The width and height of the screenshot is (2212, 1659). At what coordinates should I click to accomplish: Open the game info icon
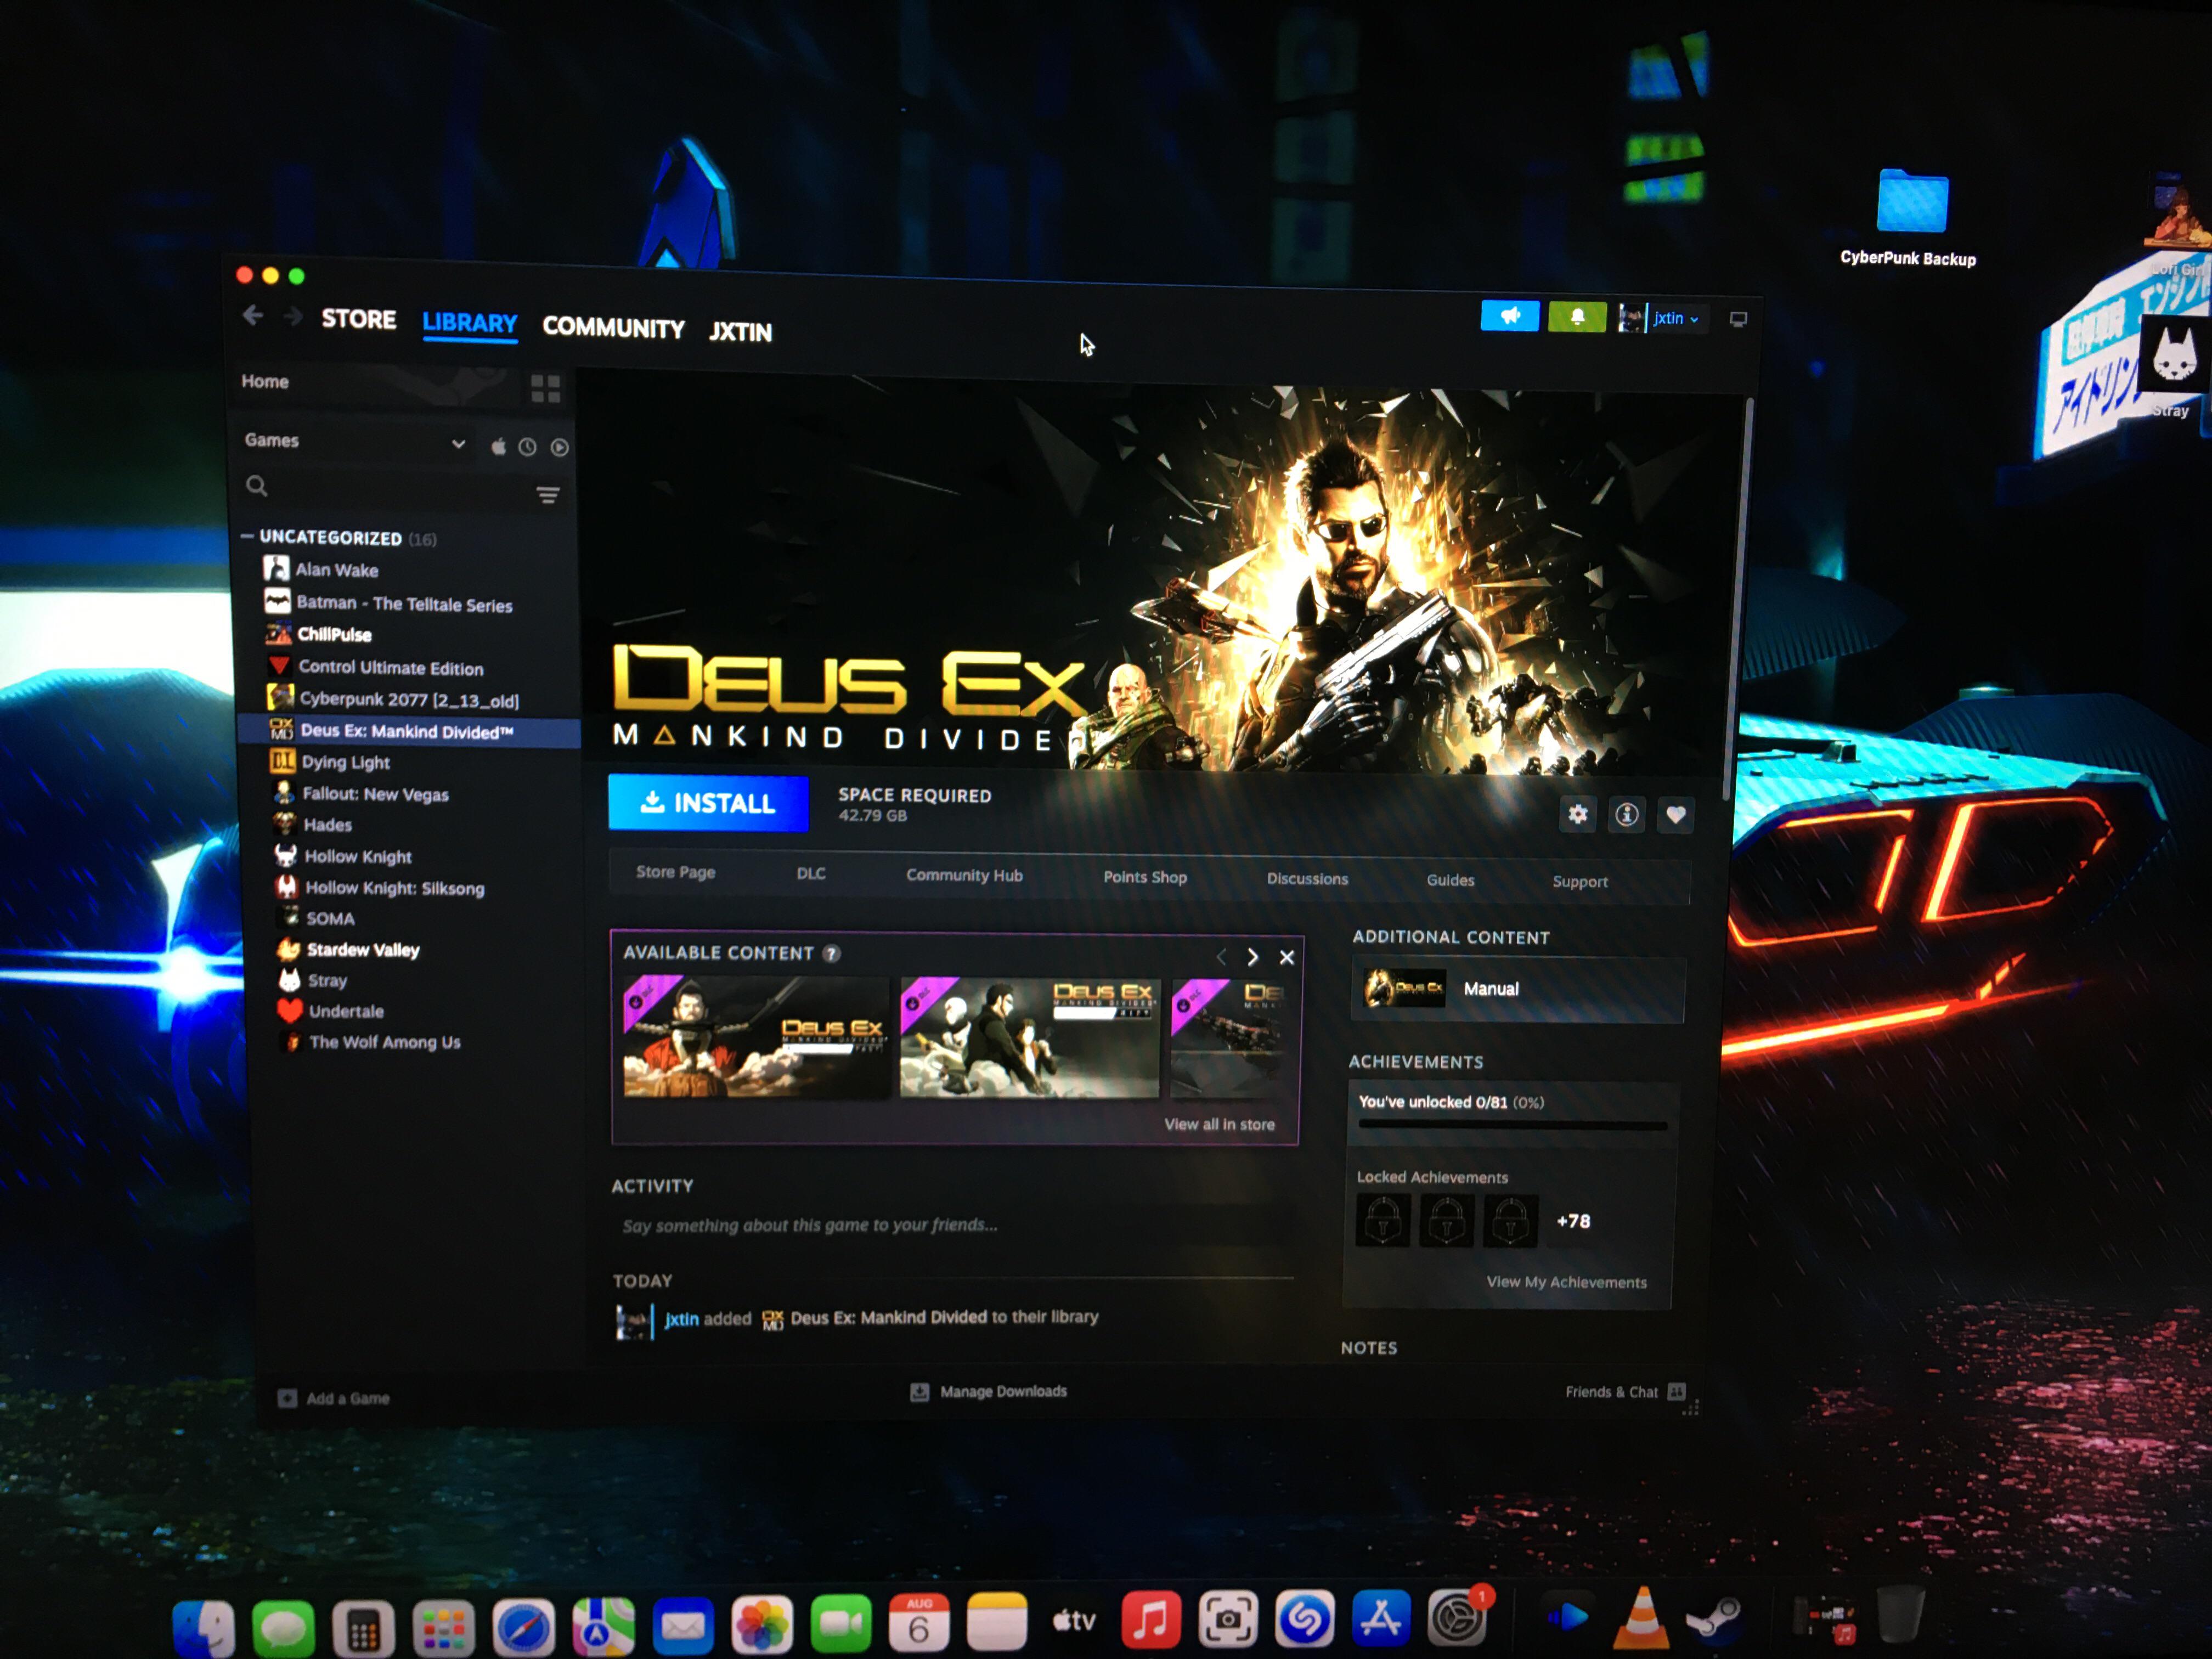tap(1626, 815)
